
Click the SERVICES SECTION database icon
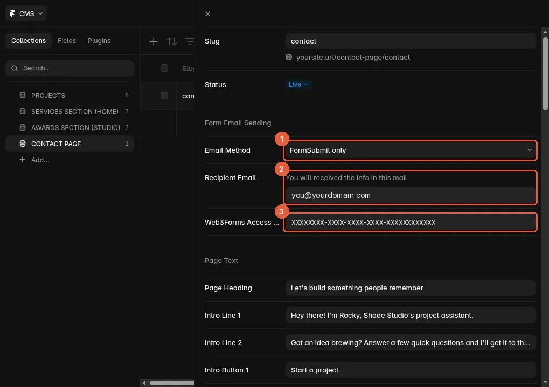coord(23,111)
